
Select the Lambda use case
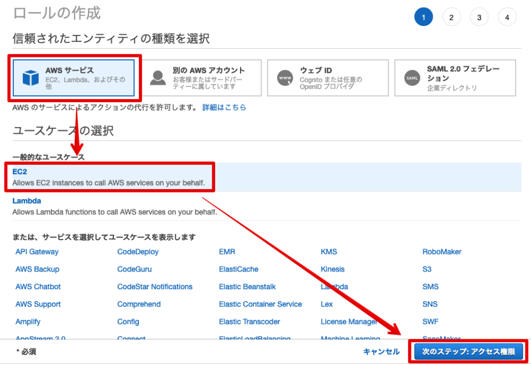click(x=27, y=201)
